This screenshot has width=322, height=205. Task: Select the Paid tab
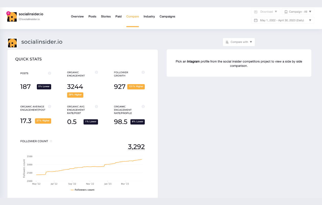coord(119,16)
